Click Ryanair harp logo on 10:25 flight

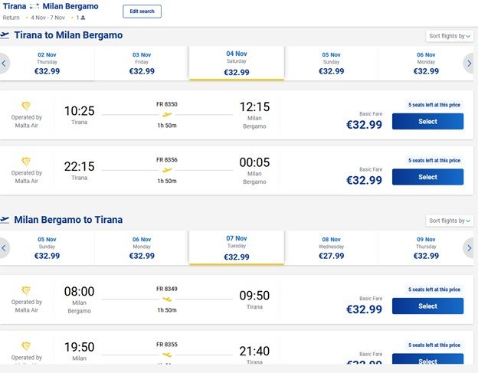(x=27, y=106)
